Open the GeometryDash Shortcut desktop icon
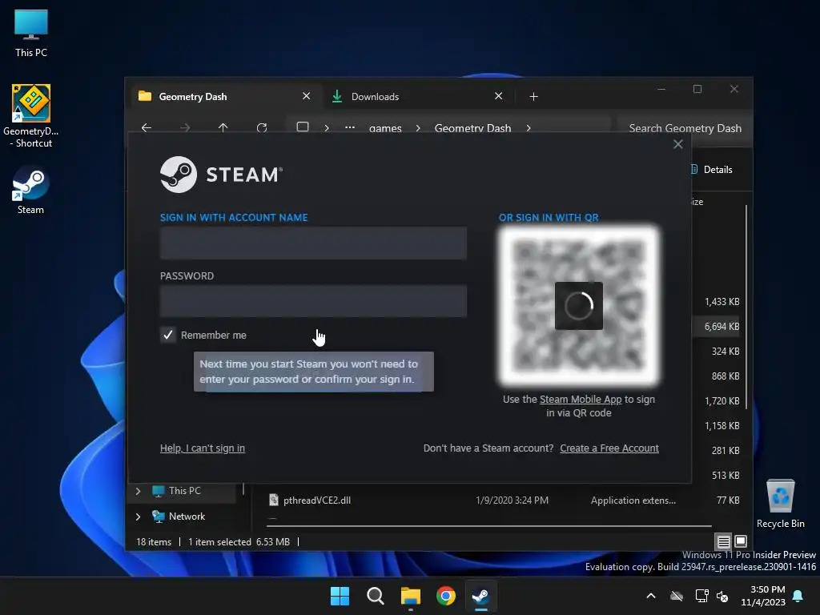 31,115
